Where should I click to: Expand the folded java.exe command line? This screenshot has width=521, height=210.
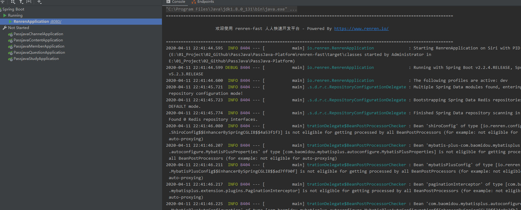[x=293, y=9]
